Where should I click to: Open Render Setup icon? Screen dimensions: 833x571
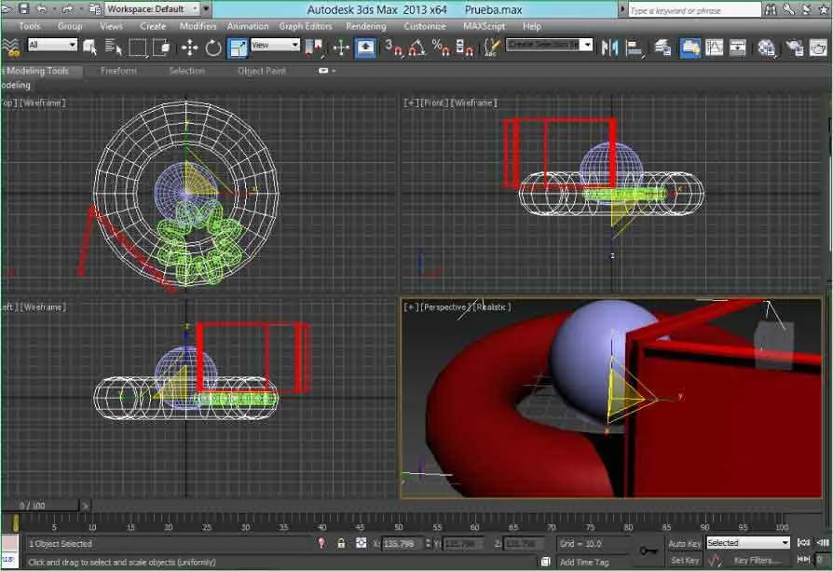(x=795, y=48)
